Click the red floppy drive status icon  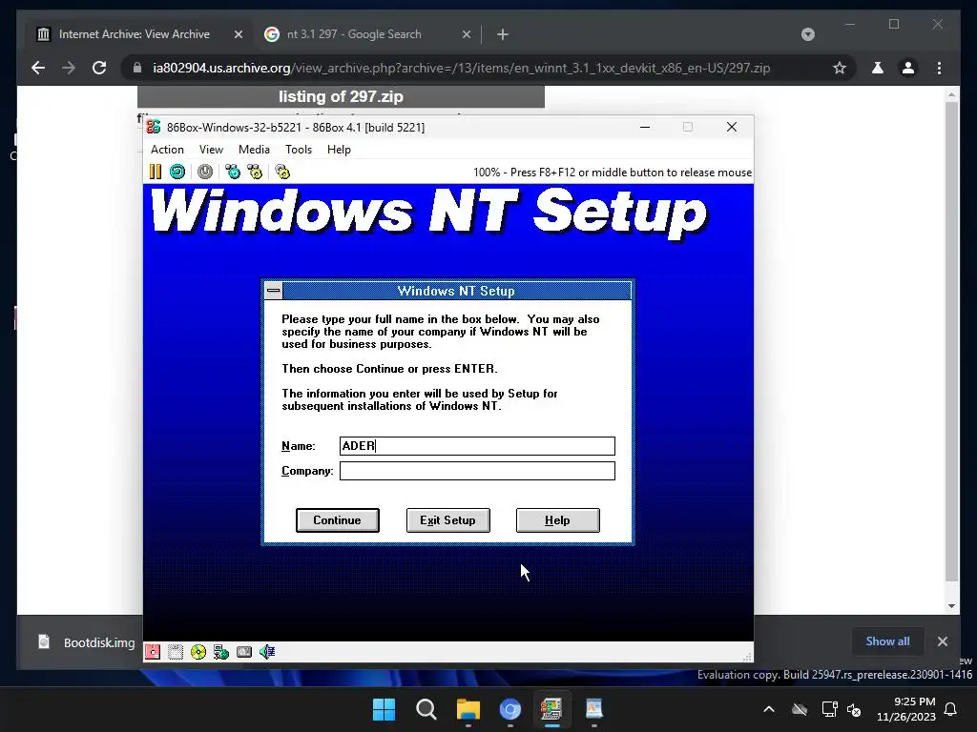tap(153, 652)
